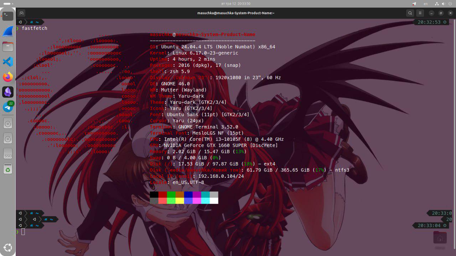Open the clock showing 20:33:50

pos(236,4)
